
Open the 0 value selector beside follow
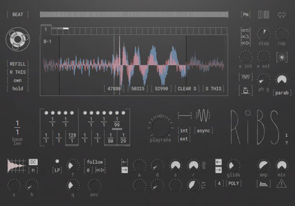click(88, 170)
